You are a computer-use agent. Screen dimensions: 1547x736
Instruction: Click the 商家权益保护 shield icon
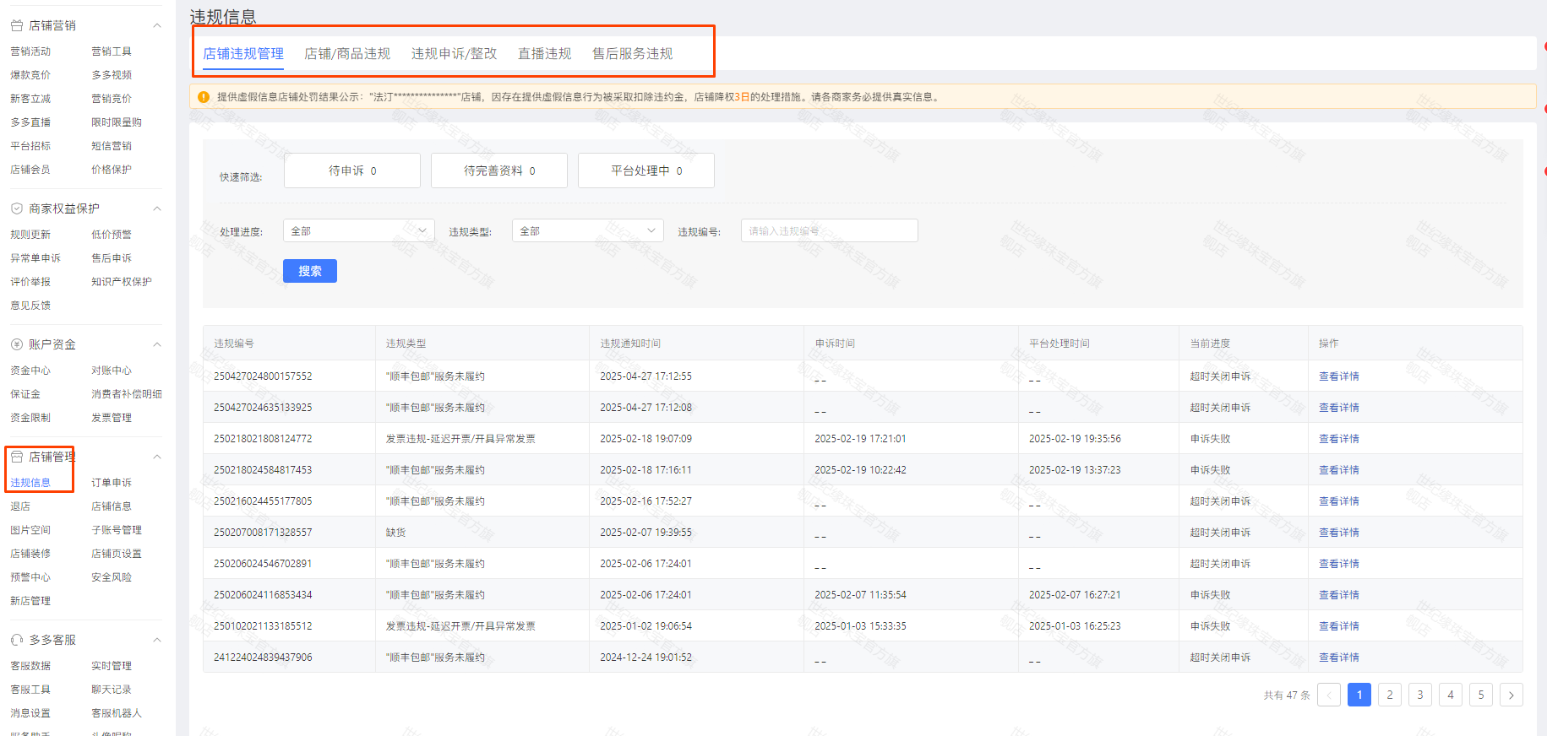point(16,208)
